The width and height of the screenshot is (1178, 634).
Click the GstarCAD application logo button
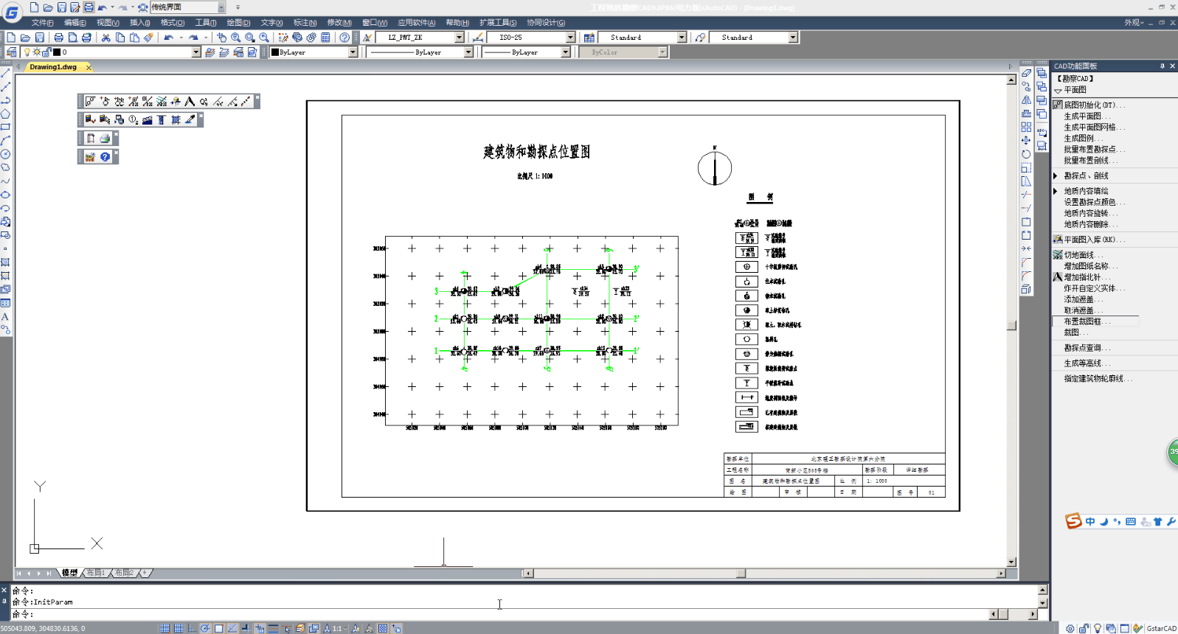coord(12,13)
